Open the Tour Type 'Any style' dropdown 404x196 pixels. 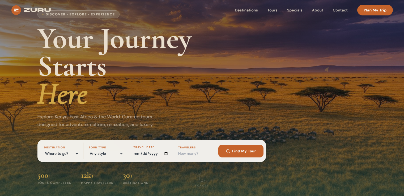tap(106, 153)
